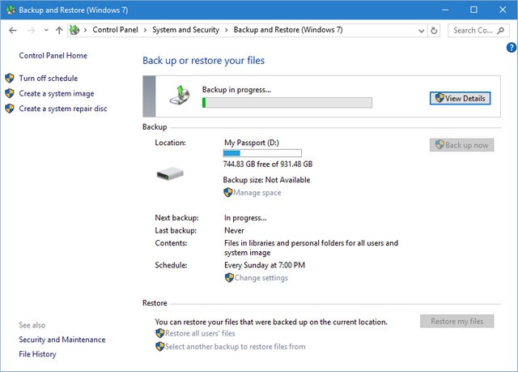518x372 pixels.
Task: Go up one folder level
Action: click(59, 31)
